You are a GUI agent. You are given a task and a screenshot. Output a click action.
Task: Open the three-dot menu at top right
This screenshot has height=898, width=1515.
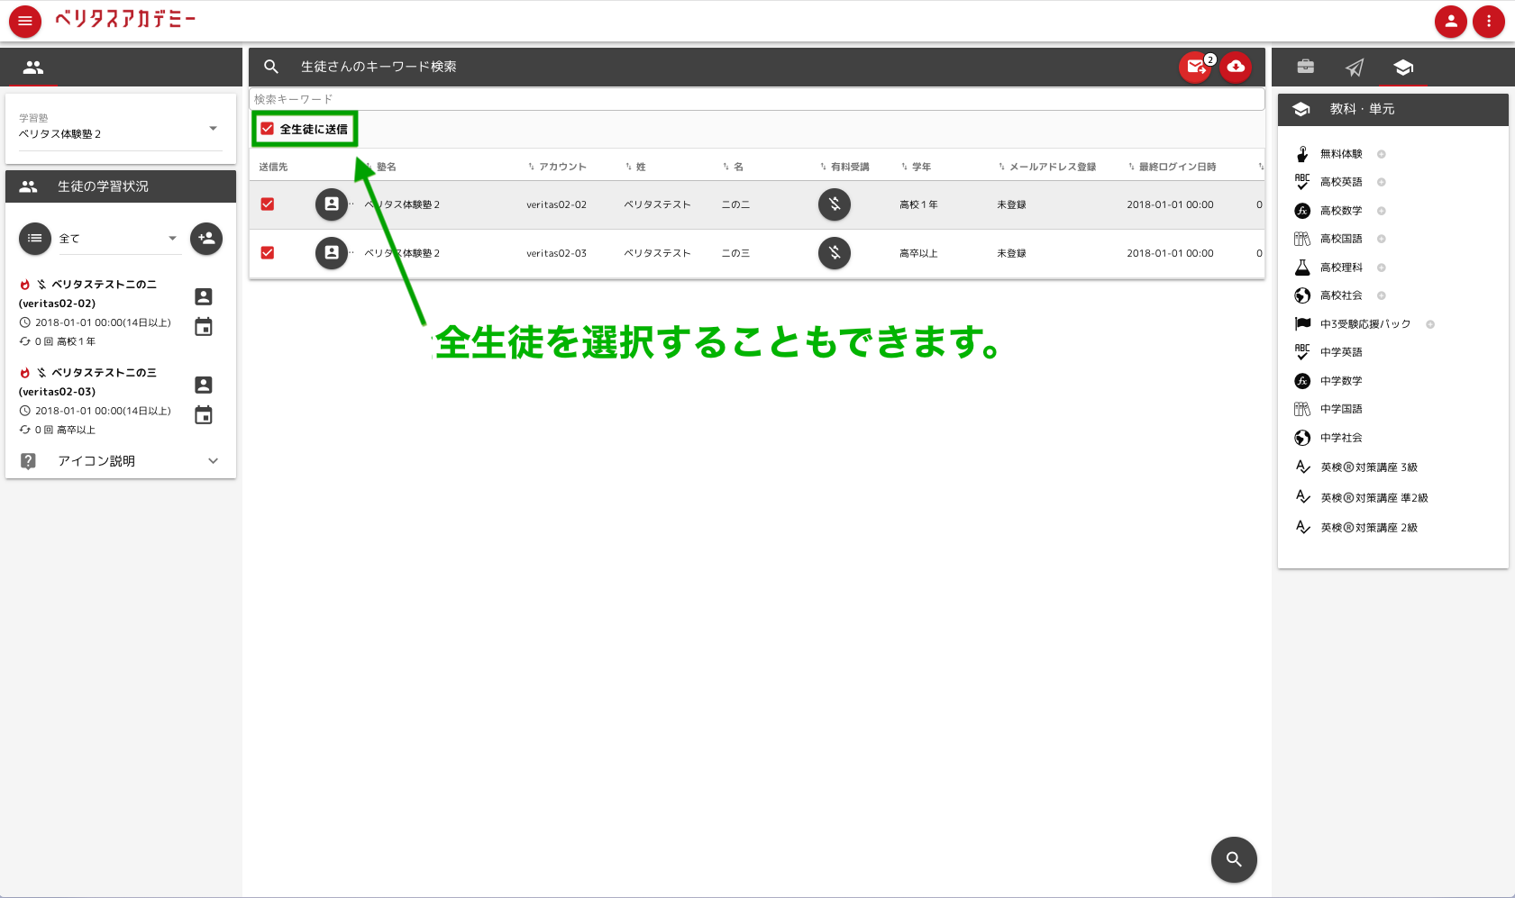pyautogui.click(x=1489, y=21)
